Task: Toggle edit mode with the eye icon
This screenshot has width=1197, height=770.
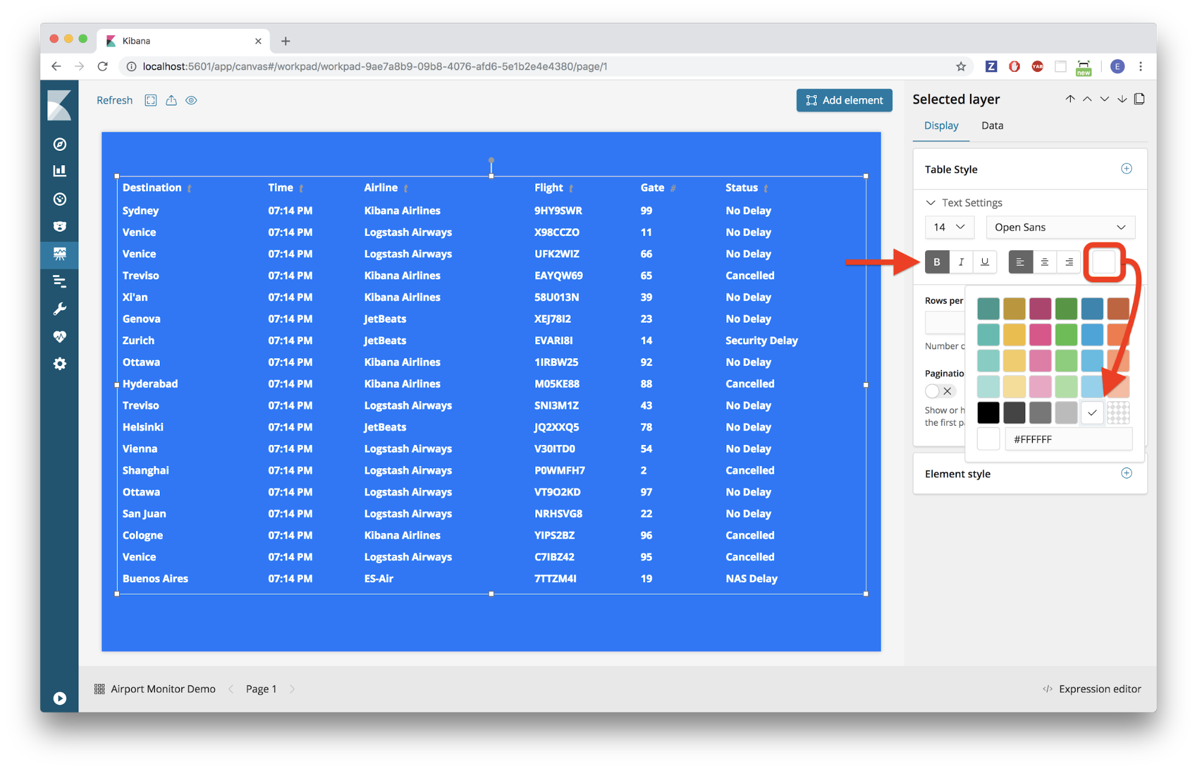Action: tap(192, 101)
